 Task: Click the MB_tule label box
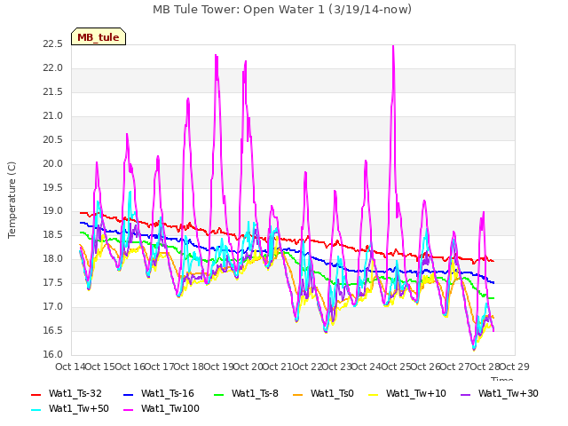tap(99, 36)
